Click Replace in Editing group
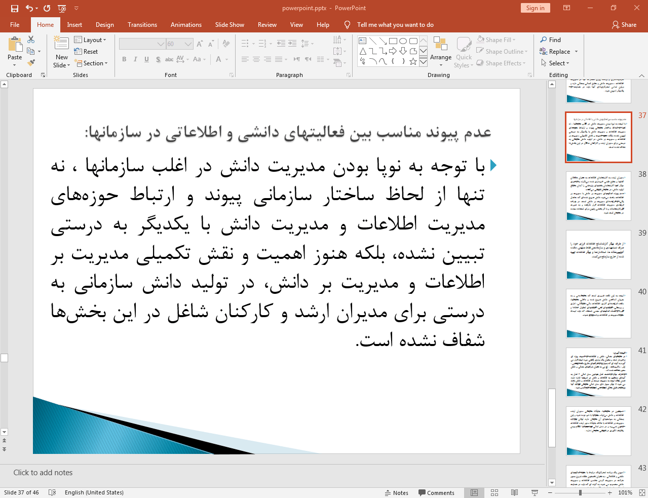648x498 pixels. click(558, 51)
